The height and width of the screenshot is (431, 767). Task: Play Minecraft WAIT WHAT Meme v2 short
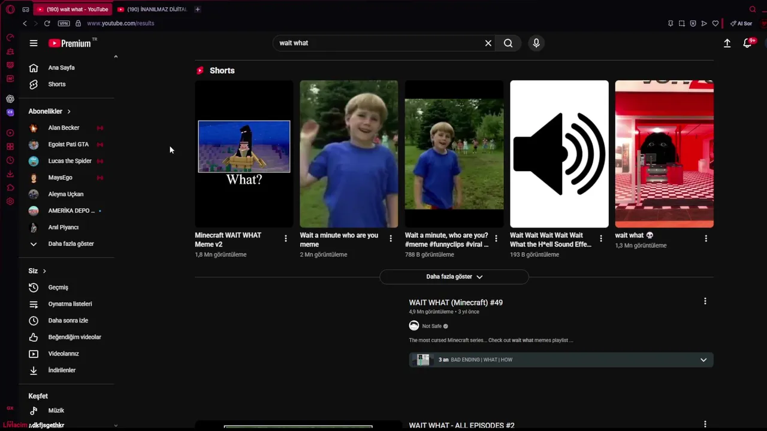click(244, 154)
